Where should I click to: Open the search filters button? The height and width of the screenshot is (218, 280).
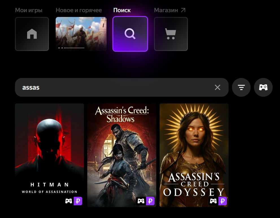241,87
